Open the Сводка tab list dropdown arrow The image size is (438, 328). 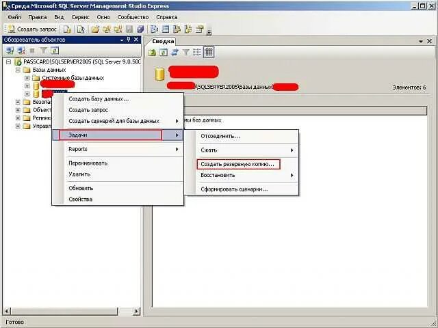421,42
